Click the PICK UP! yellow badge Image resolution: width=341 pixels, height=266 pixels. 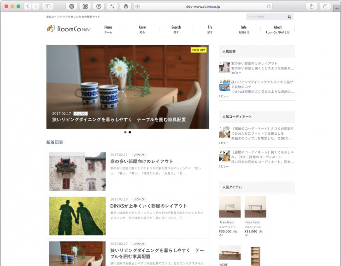tap(199, 50)
